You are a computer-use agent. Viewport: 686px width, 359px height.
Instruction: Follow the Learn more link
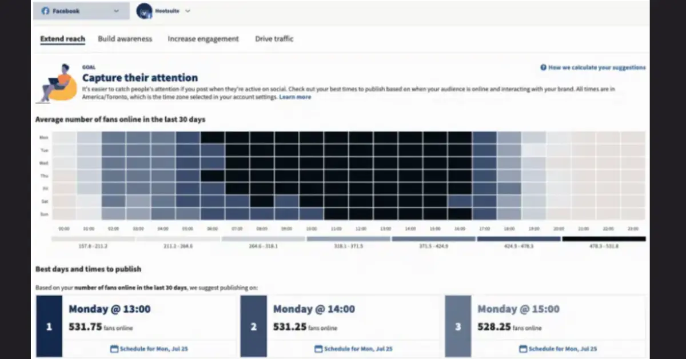[295, 97]
